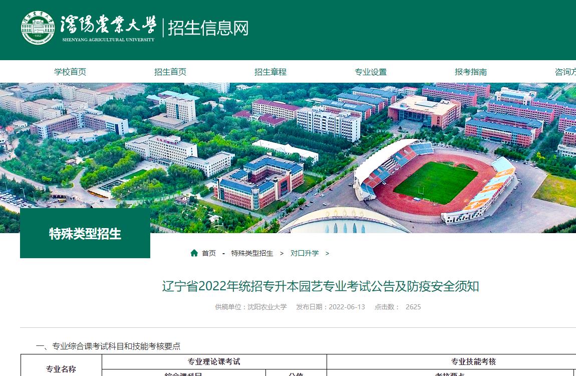Go to 首页 breadcrumb link
Image resolution: width=576 pixels, height=376 pixels.
click(209, 253)
